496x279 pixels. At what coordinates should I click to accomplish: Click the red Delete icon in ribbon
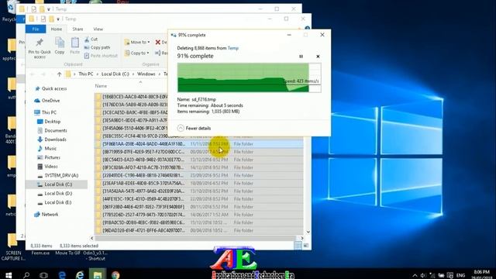click(158, 42)
